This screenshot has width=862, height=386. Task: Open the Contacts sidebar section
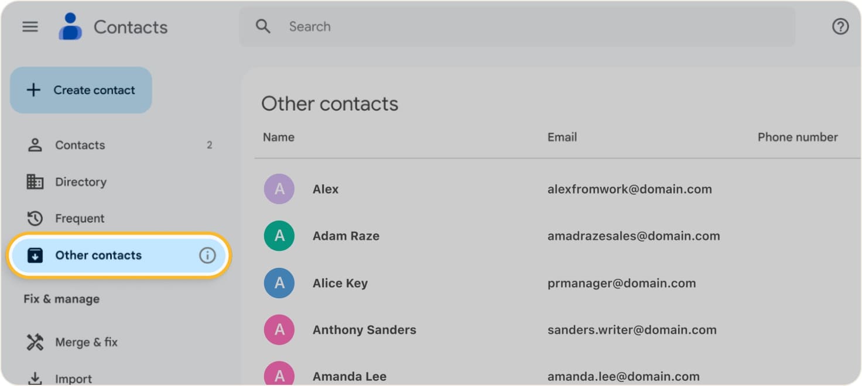pyautogui.click(x=80, y=145)
